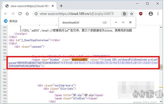Click line number 160 in gutter
Viewport: 164px width, 104px height.
click(5, 60)
